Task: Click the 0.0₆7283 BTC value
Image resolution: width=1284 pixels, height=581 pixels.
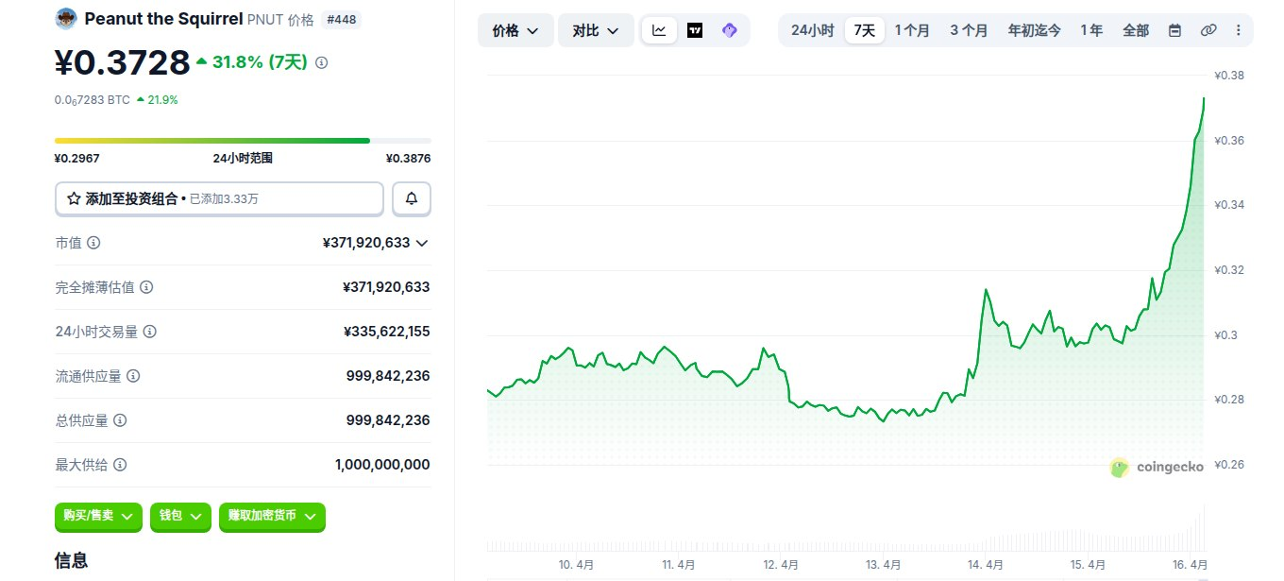Action: coord(93,99)
